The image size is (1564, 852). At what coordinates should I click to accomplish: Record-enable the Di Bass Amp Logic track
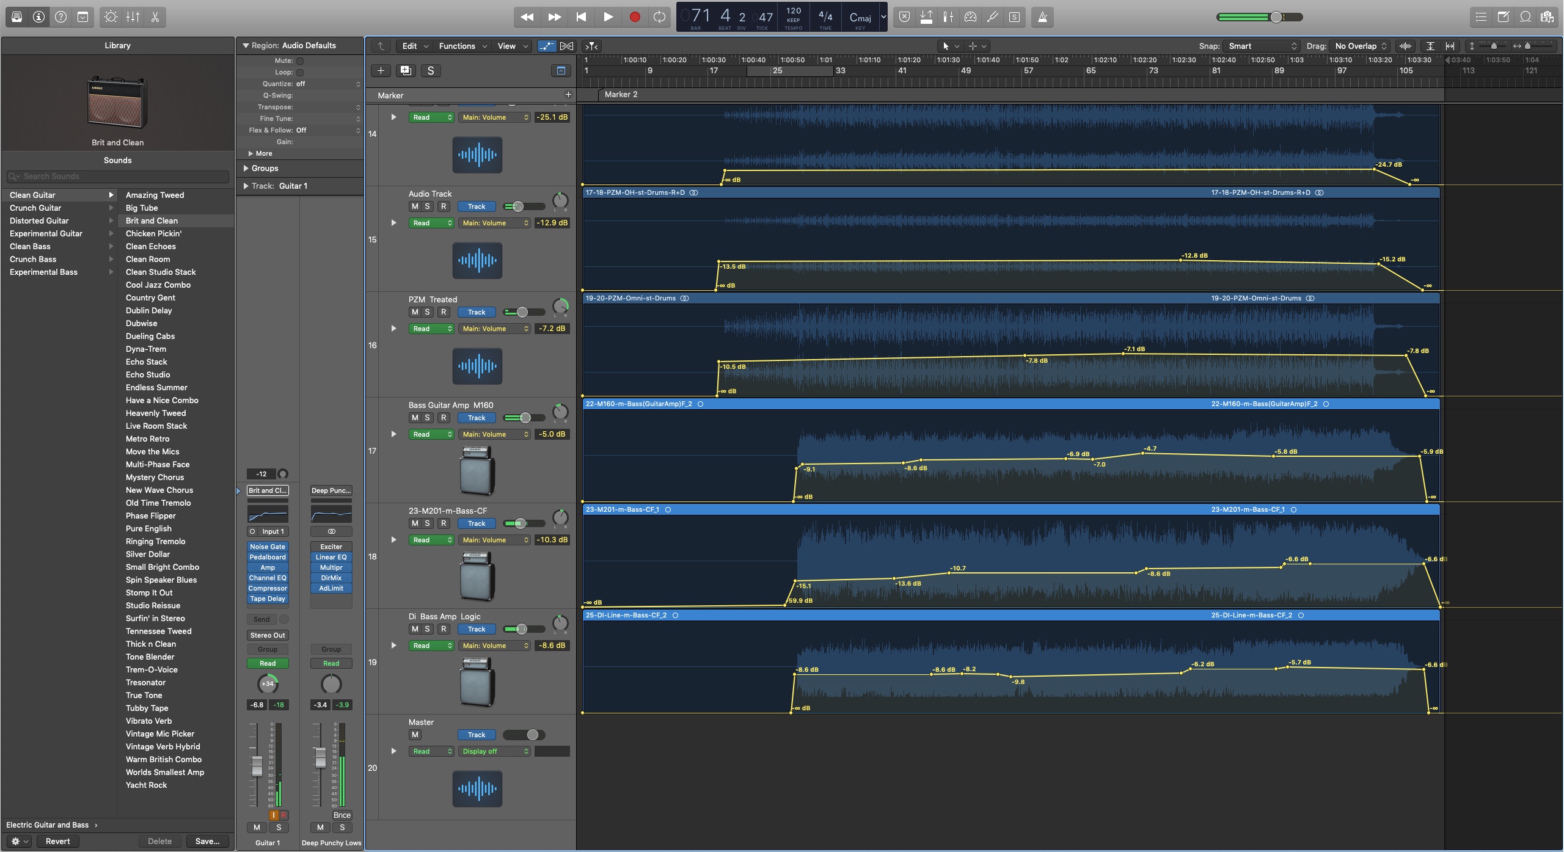pyautogui.click(x=444, y=629)
